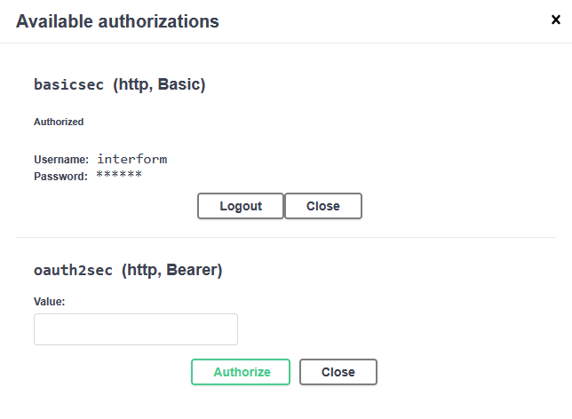Click the Password: label

tap(60, 176)
